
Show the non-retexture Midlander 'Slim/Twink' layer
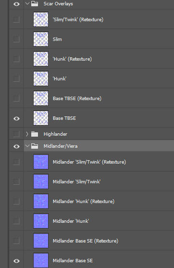point(16,181)
